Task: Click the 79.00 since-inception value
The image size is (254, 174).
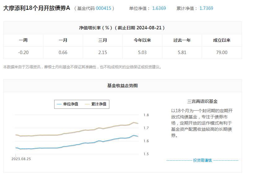Action: tap(221, 53)
